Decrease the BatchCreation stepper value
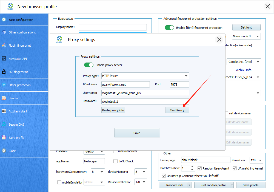Viewport: 274px width, 192px height. [192, 170]
